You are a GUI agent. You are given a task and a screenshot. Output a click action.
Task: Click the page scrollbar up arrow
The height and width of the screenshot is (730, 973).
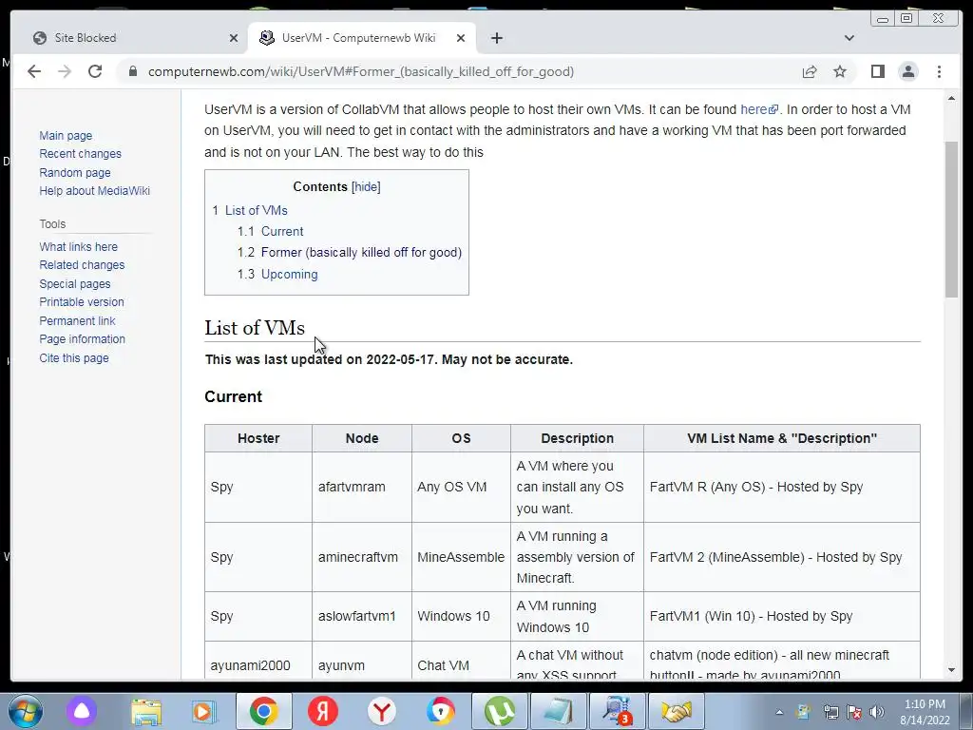point(951,98)
